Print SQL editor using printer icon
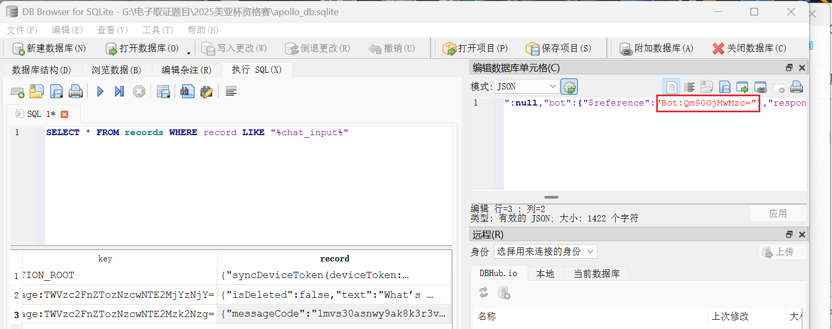The width and height of the screenshot is (832, 329). (x=76, y=91)
